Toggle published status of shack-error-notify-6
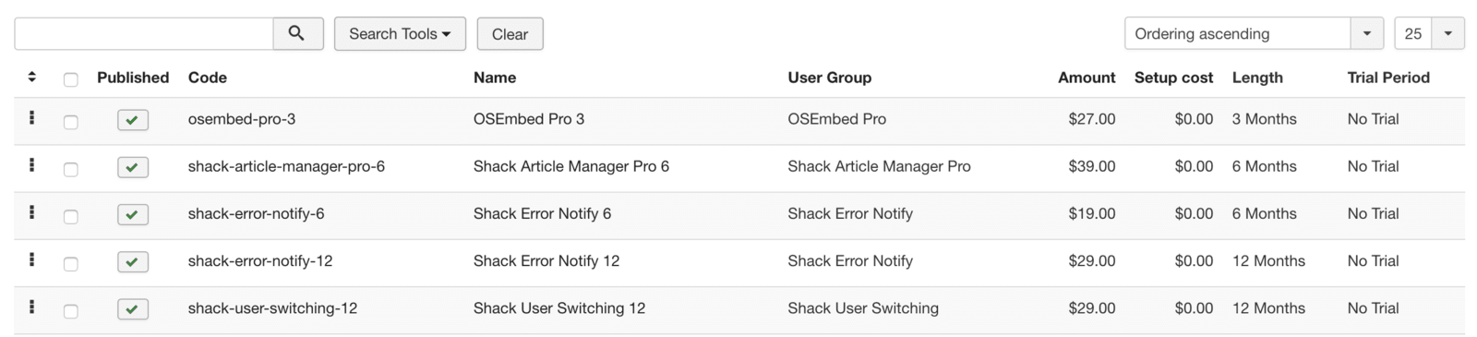The image size is (1477, 337). [133, 214]
